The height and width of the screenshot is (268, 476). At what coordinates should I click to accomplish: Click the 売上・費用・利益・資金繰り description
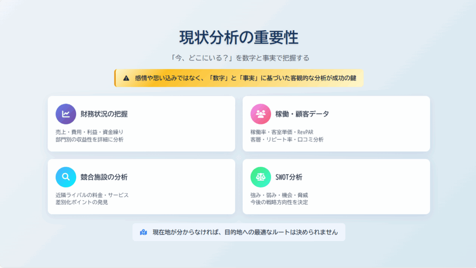(x=90, y=132)
